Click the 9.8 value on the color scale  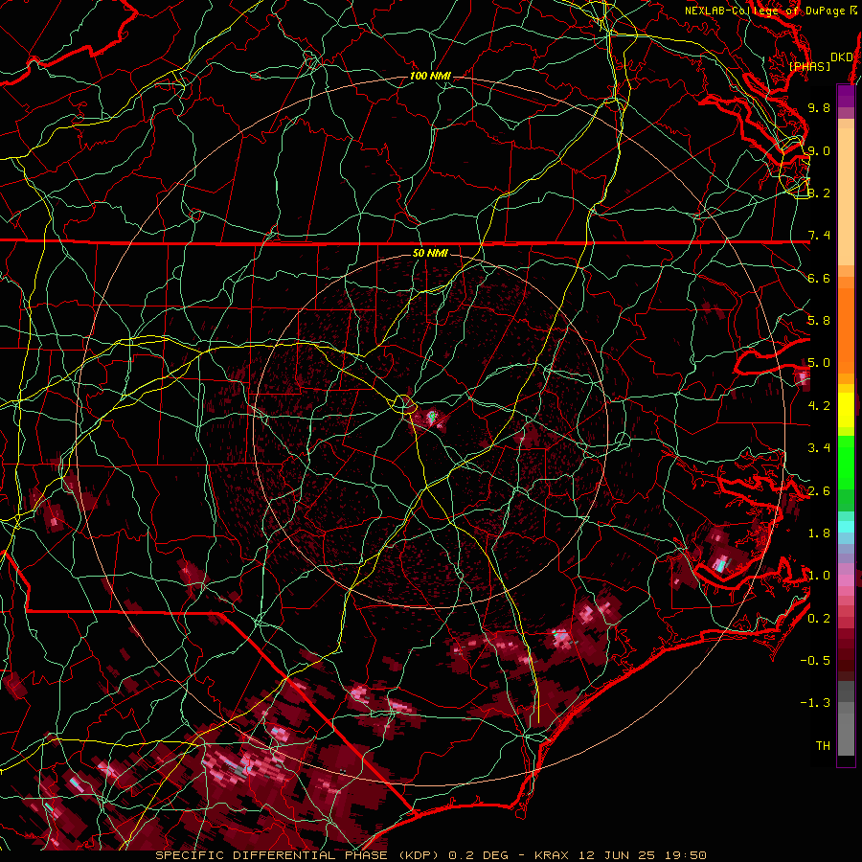pyautogui.click(x=819, y=107)
